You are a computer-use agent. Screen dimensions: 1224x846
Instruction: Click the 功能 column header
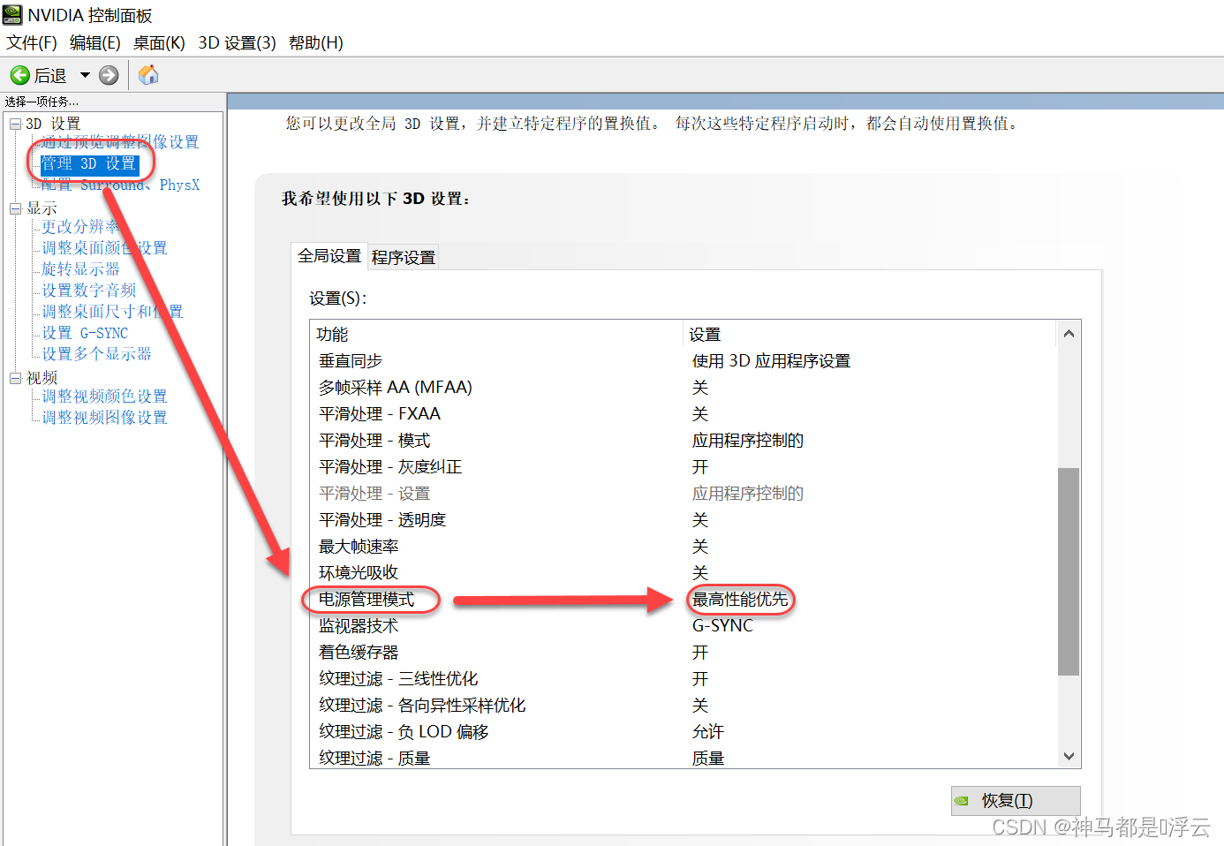click(498, 334)
